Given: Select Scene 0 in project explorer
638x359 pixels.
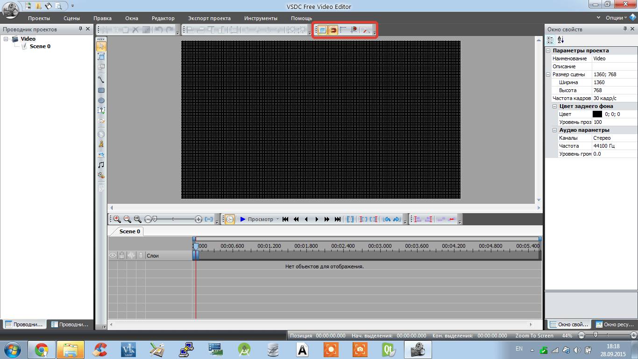Looking at the screenshot, I should [x=40, y=46].
